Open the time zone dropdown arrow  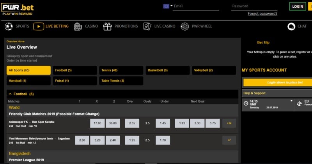pos(291,101)
